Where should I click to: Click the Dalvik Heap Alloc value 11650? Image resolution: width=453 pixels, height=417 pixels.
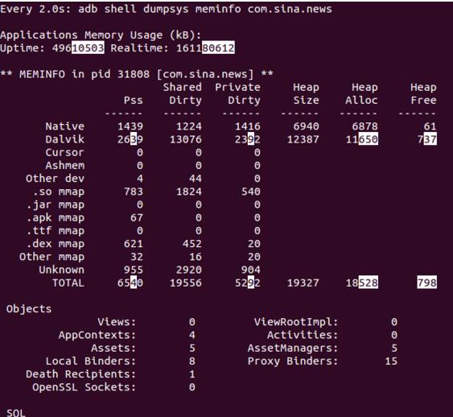click(x=362, y=139)
